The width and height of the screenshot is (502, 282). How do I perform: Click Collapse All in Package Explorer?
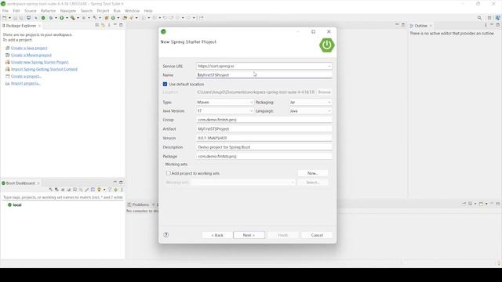[x=97, y=25]
